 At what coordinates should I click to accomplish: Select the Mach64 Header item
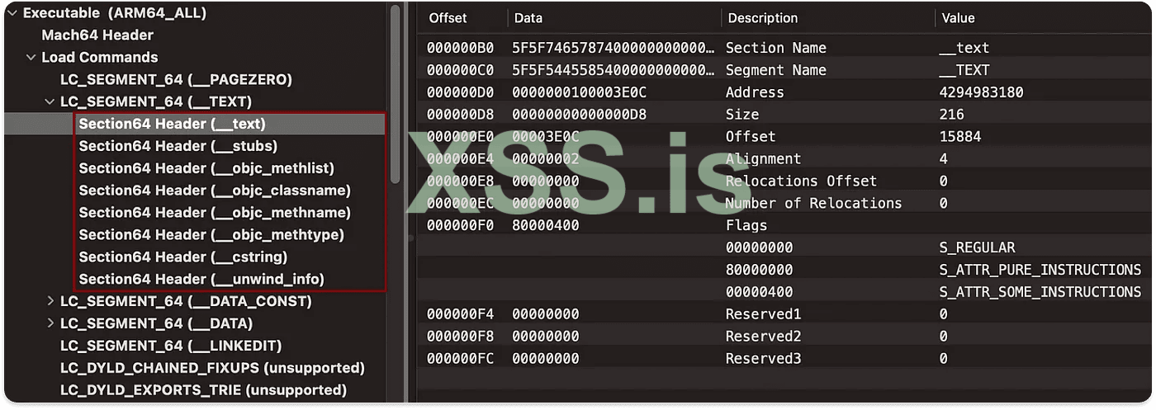pos(97,35)
